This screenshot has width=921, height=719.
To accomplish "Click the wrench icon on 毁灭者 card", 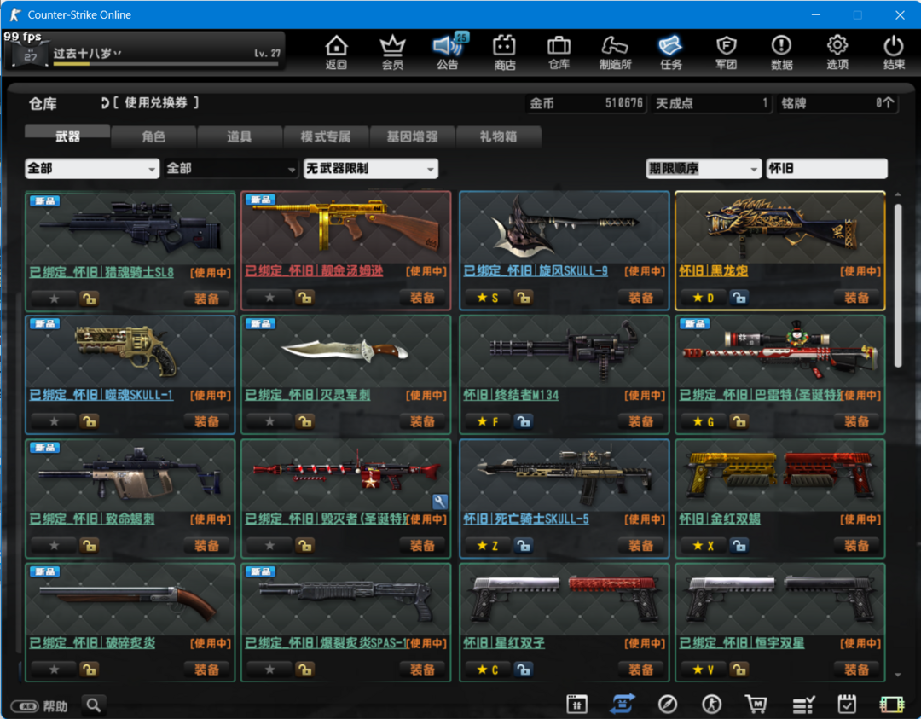I will (x=440, y=501).
